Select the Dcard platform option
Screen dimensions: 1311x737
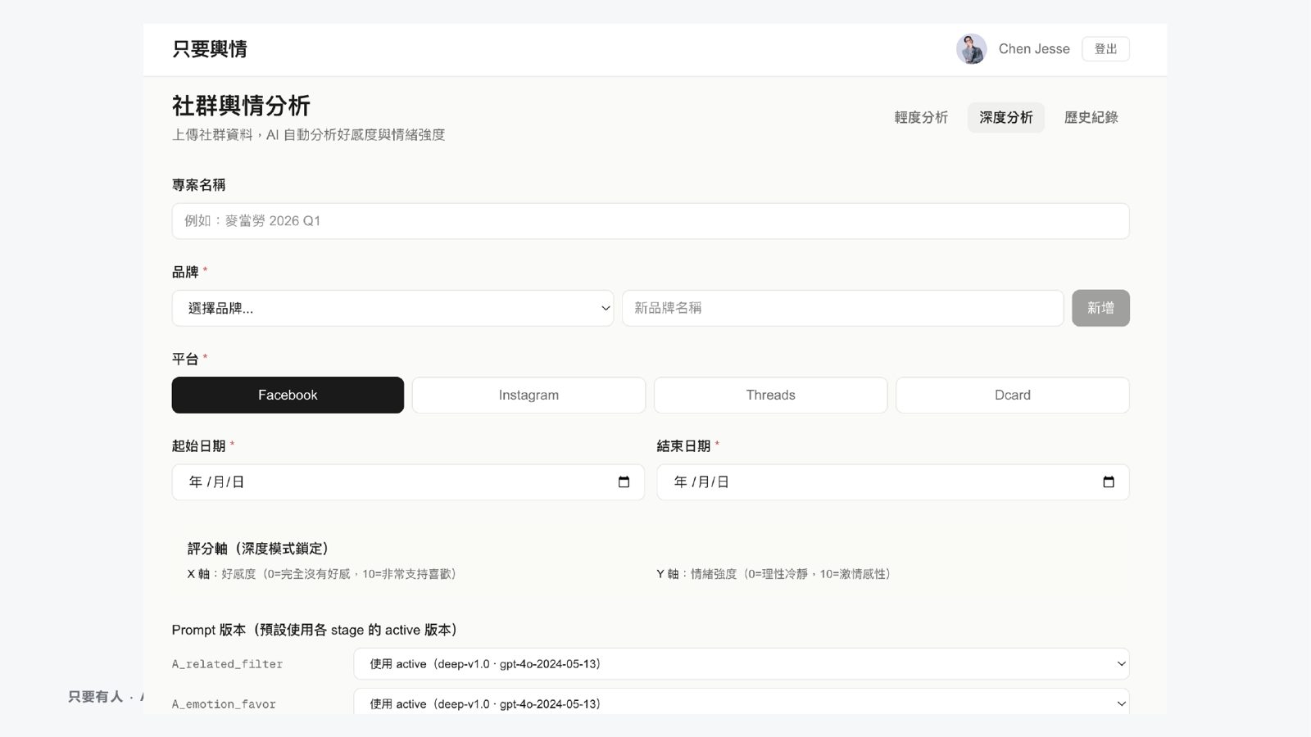pos(1013,395)
